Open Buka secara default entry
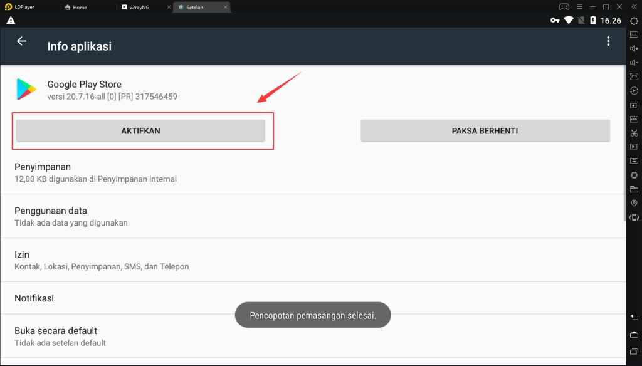This screenshot has width=642, height=366. [313, 336]
